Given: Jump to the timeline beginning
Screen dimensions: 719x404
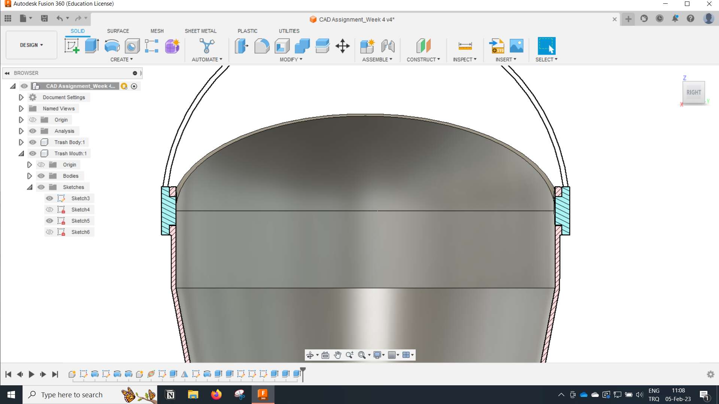Looking at the screenshot, I should click(x=8, y=374).
